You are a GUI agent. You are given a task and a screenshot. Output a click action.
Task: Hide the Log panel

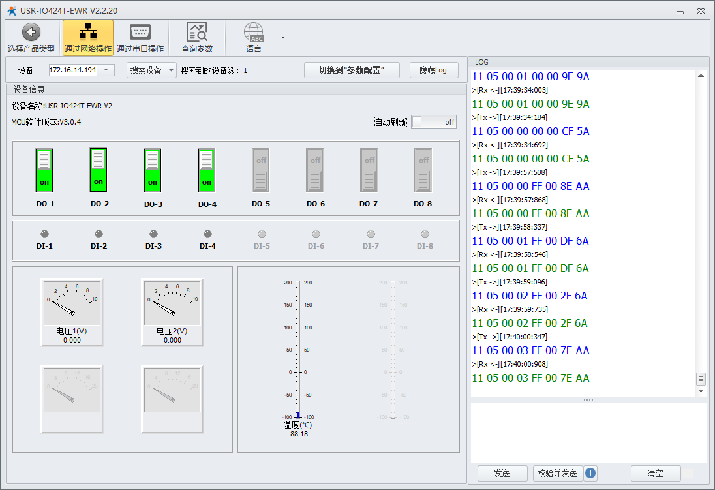coord(434,70)
